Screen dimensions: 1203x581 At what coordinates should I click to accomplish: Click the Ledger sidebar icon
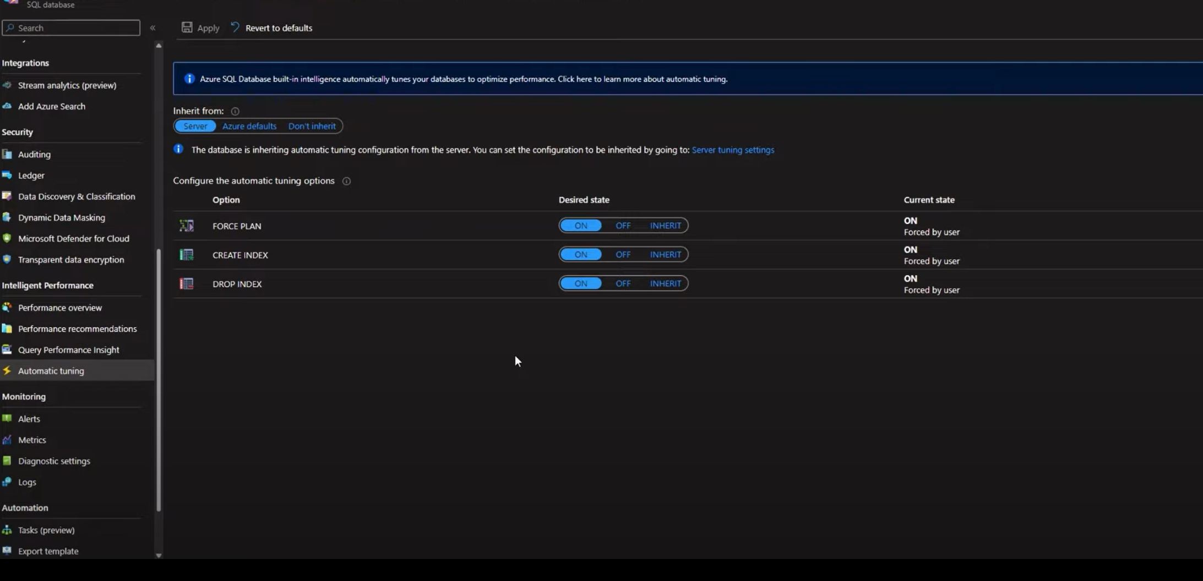coord(7,176)
